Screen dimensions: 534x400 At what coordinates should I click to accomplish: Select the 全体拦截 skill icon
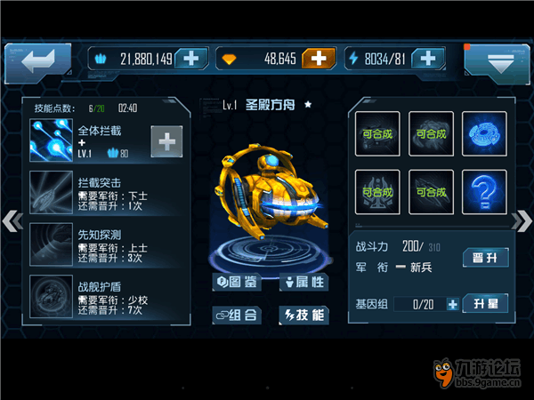[51, 140]
